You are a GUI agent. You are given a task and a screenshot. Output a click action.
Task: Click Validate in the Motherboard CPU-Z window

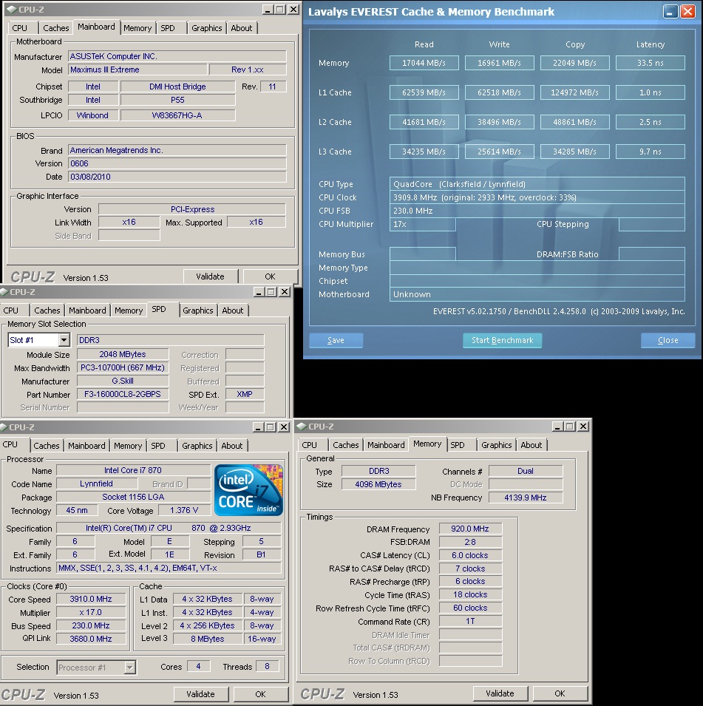(x=210, y=276)
